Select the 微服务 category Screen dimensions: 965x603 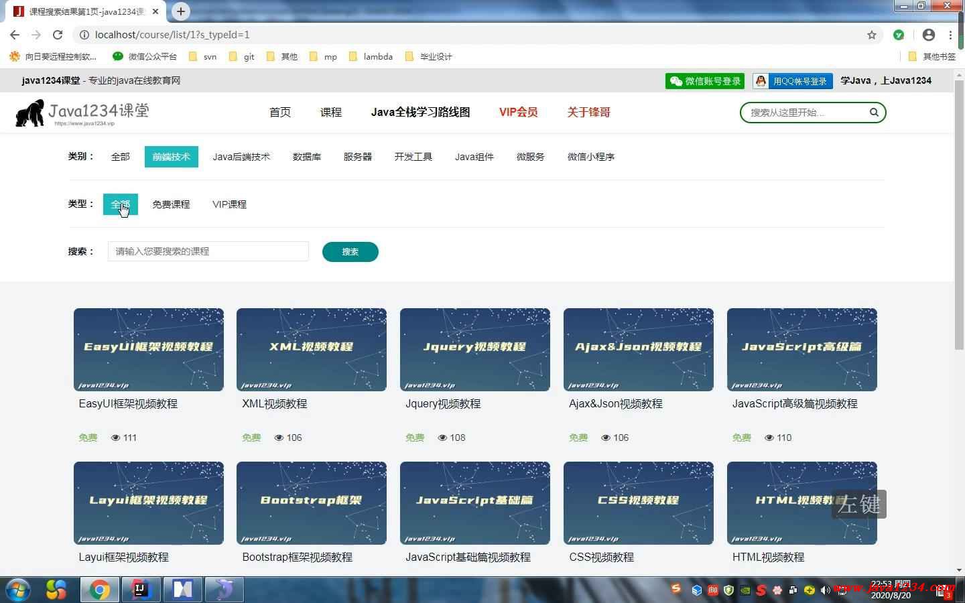pyautogui.click(x=531, y=157)
